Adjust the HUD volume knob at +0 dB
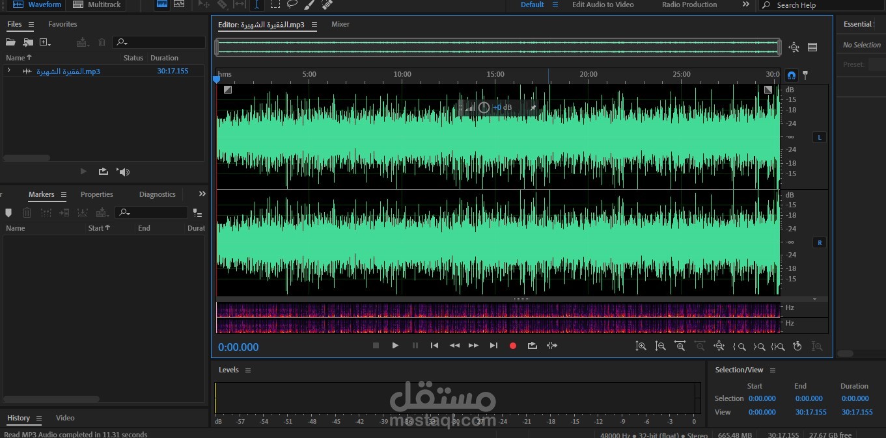886x438 pixels. click(484, 108)
